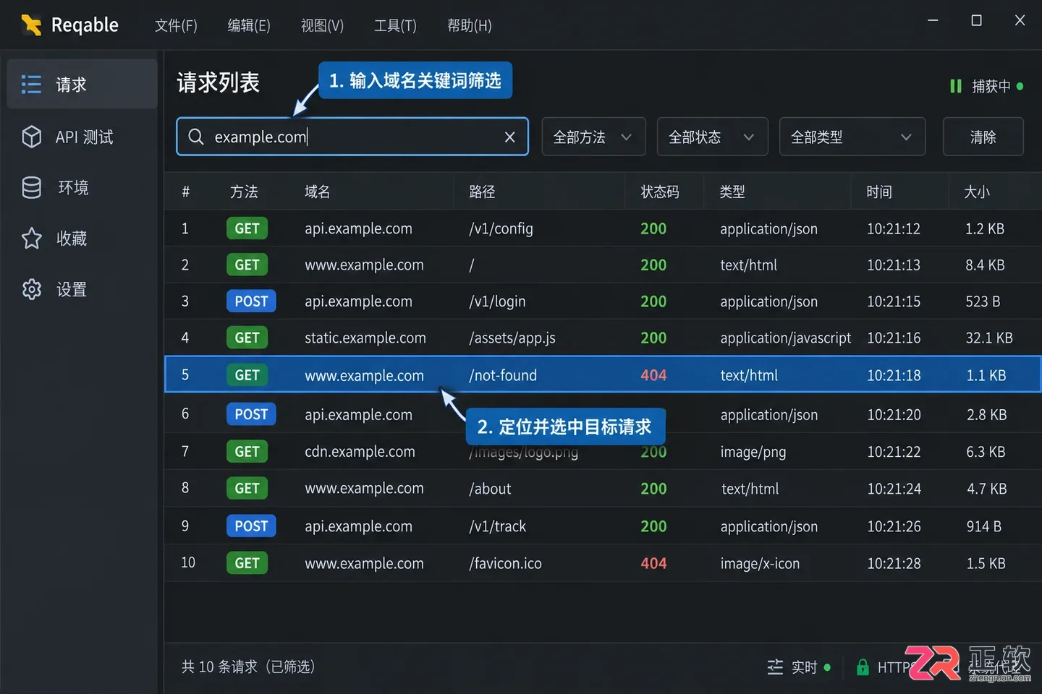Sort by the 域名 column header
The width and height of the screenshot is (1042, 694).
318,192
